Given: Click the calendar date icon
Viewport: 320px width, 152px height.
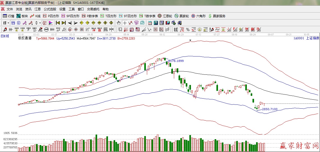Looking at the screenshot, I should [x=150, y=23].
